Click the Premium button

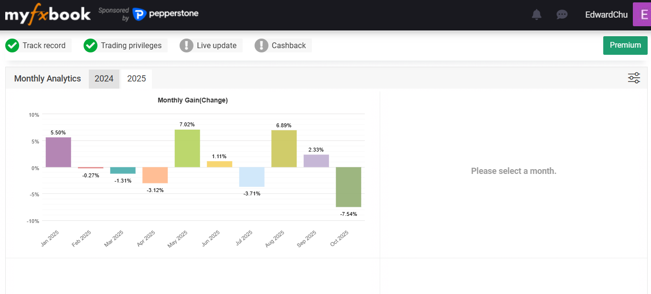625,45
